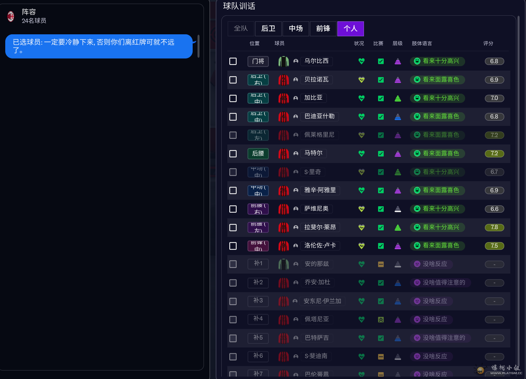Click the heart condition icon for 贝拉诺瓦

(361, 80)
